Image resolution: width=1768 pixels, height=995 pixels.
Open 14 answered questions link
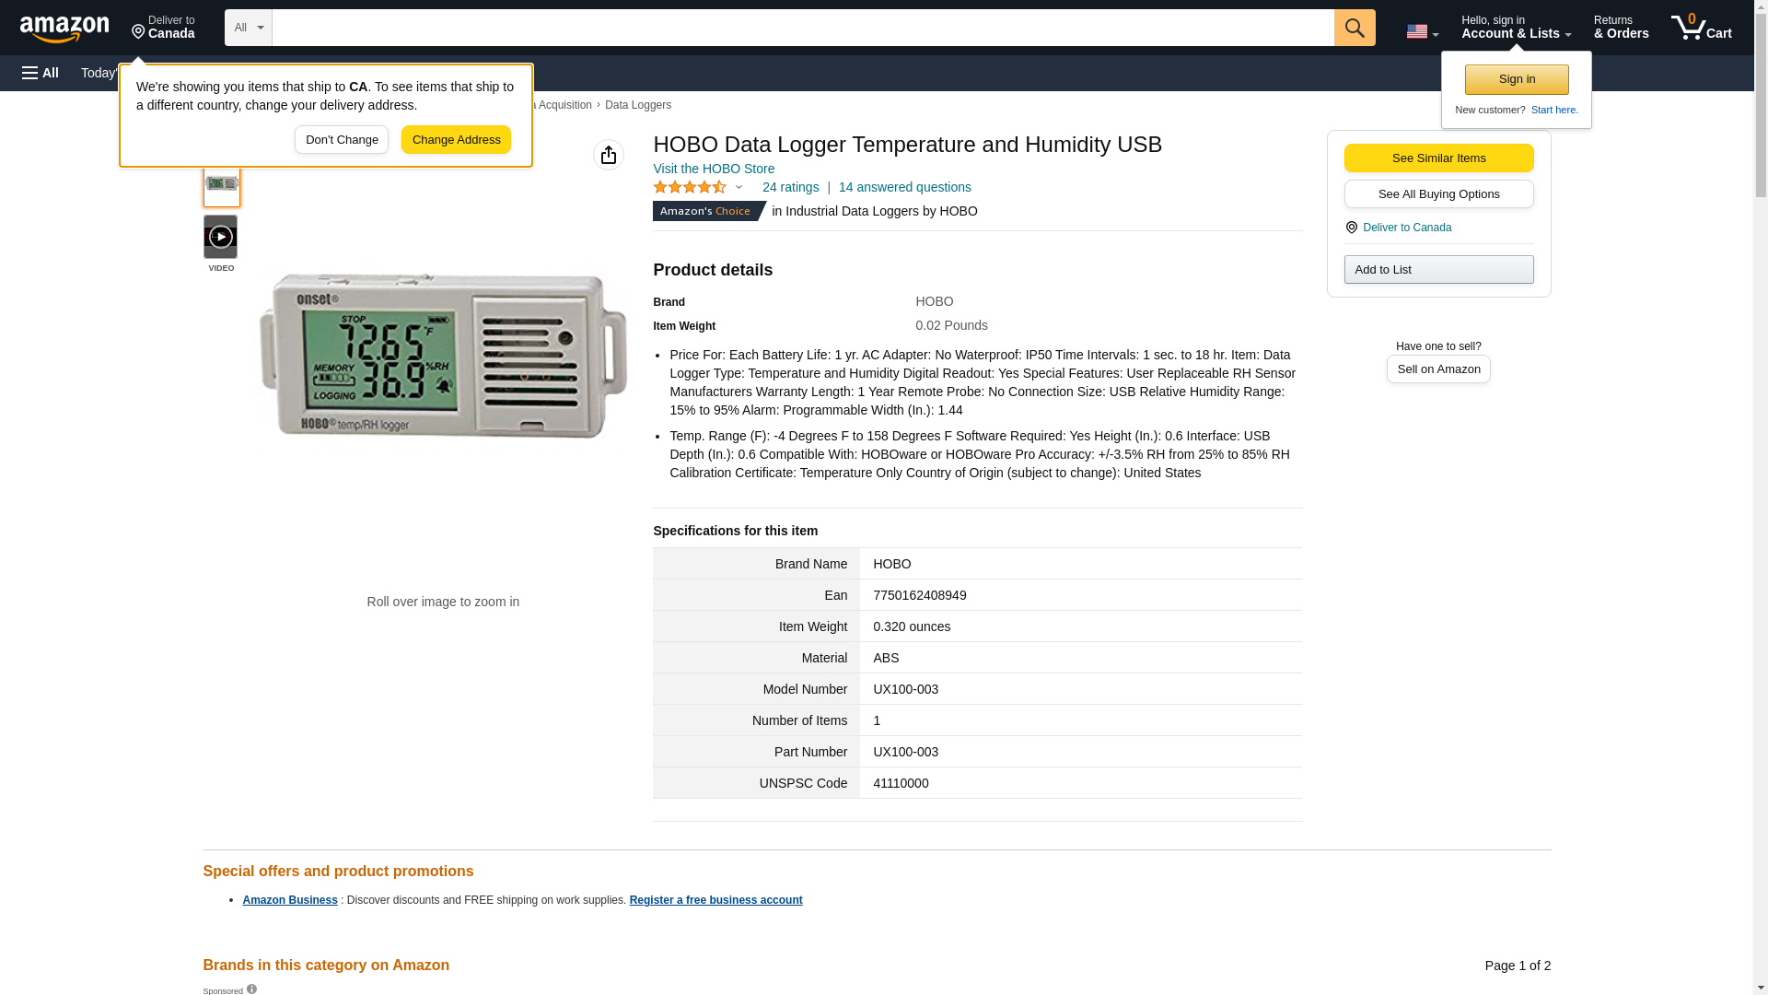pos(904,187)
